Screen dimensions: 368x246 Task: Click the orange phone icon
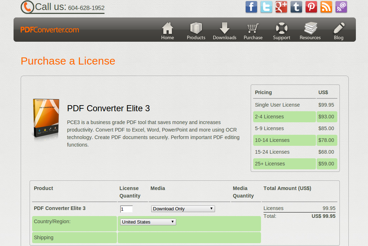[27, 7]
